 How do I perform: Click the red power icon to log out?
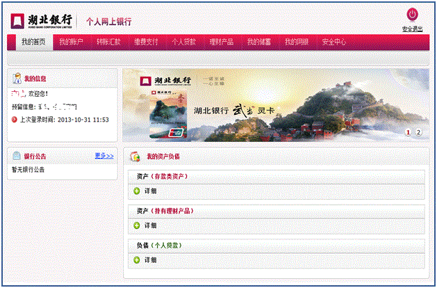412,15
